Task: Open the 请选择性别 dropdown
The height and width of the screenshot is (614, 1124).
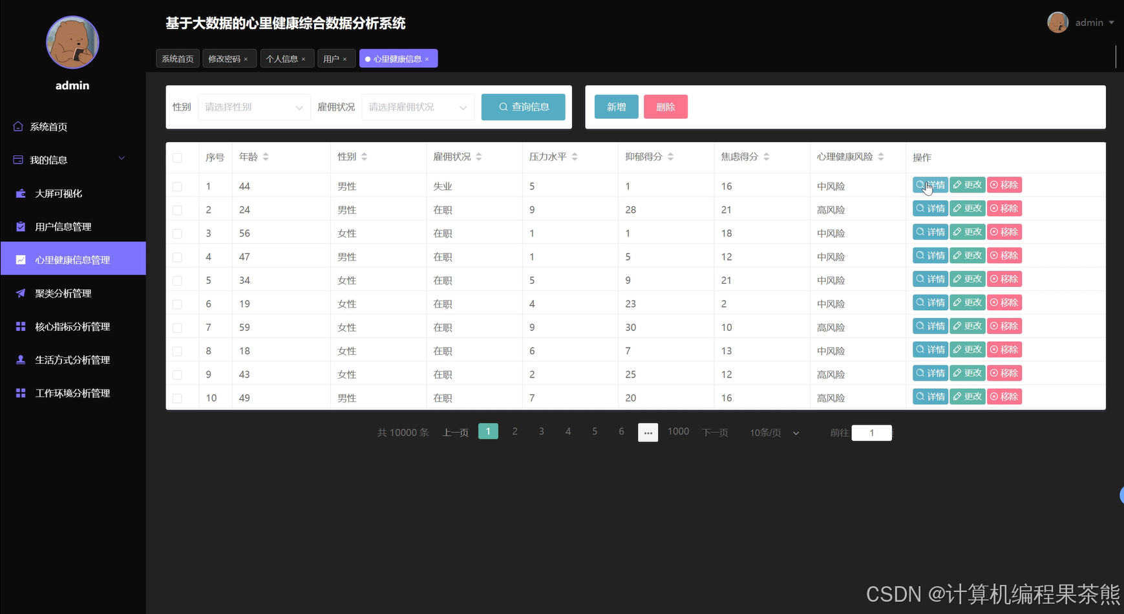Action: coord(253,107)
